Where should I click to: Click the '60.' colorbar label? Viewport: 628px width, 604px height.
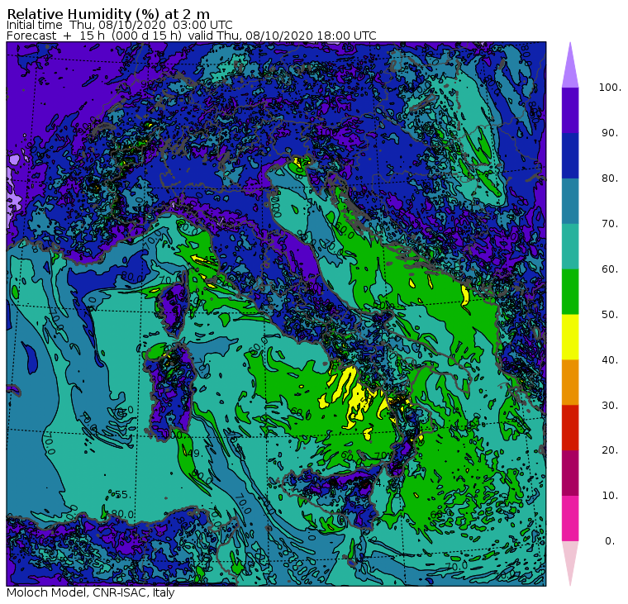click(610, 269)
